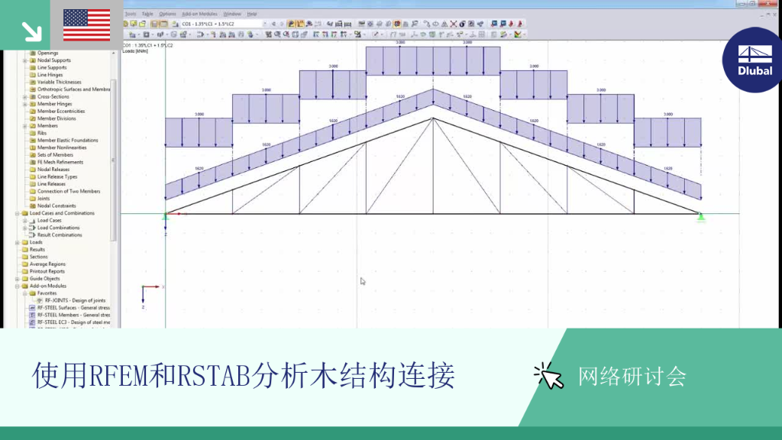Select Result Combinations in navigator
Viewport: 782px width, 440px height.
(60, 235)
